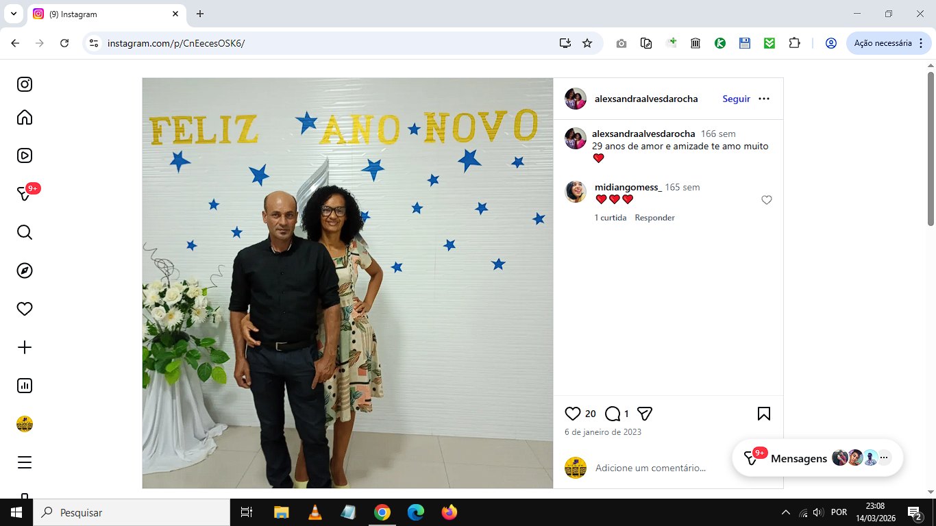This screenshot has width=936, height=526.
Task: Open the Dashboard chart icon
Action: click(x=25, y=386)
